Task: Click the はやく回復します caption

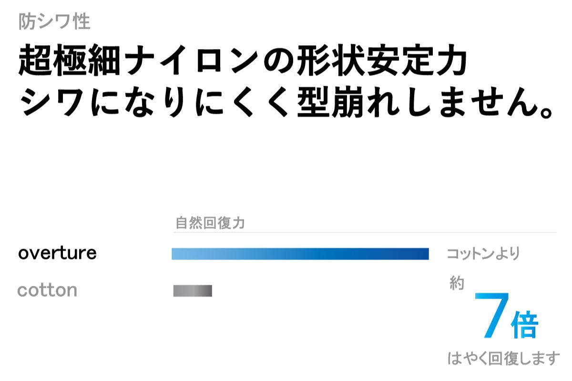Action: (x=503, y=358)
